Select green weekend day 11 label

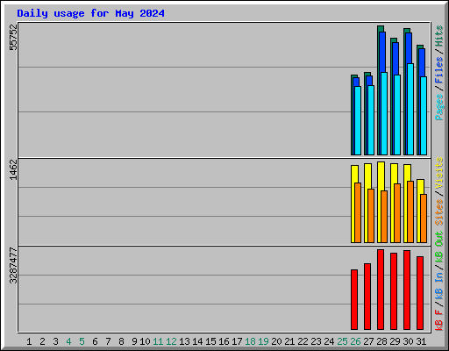click(x=158, y=341)
